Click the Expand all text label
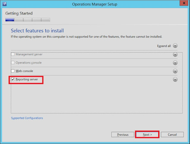The height and width of the screenshot is (144, 190). pos(164,46)
